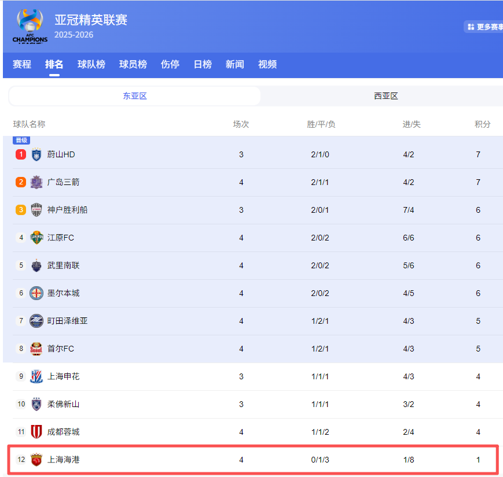
Task: Click 上海海港 goals value 1/8
Action: 409,460
